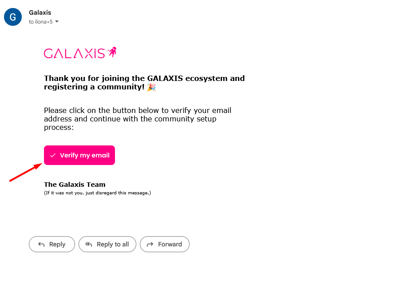The height and width of the screenshot is (302, 396).
Task: Click the "If it was not you" disclaimer
Action: [97, 193]
